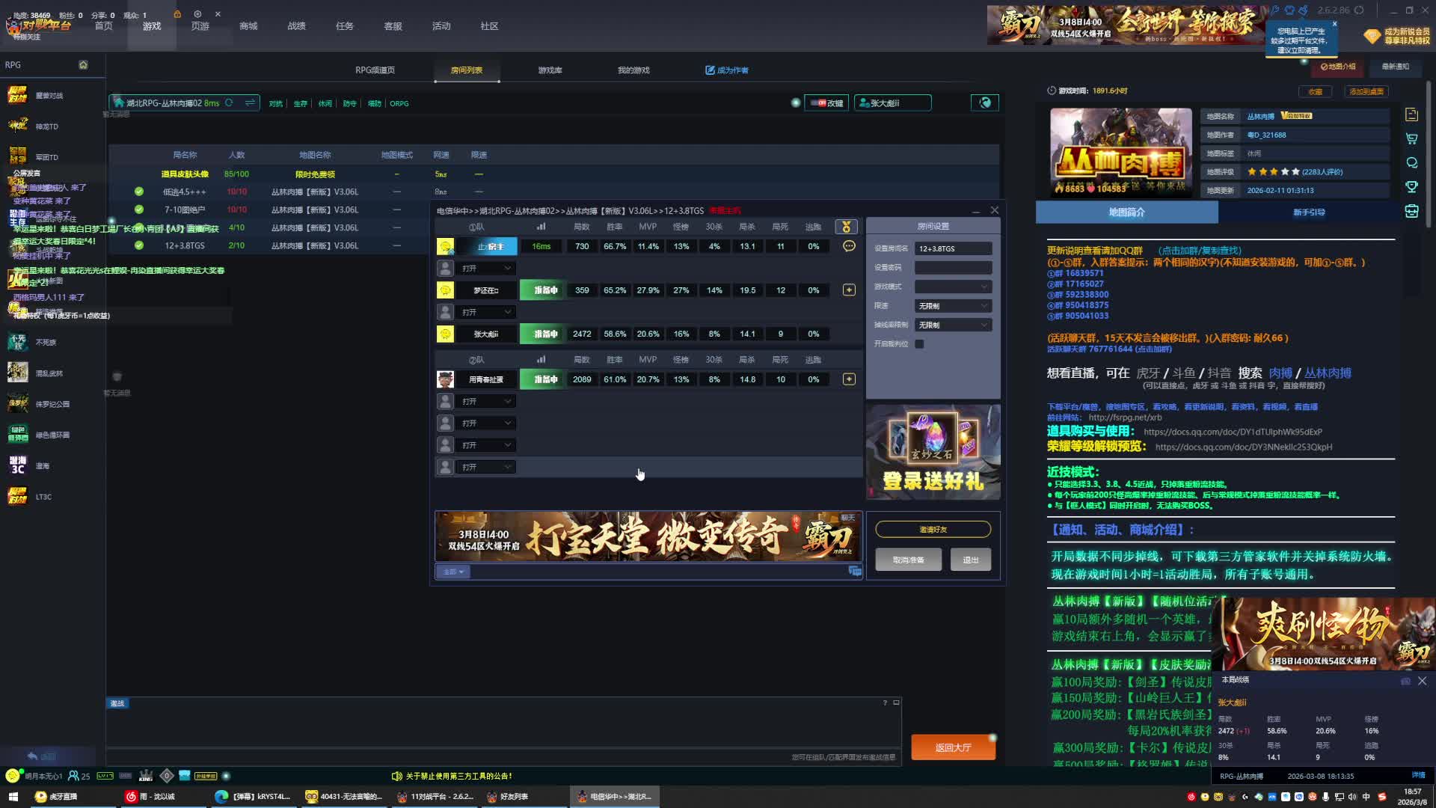Click the 邀请好友 button
The image size is (1436, 808).
933,530
